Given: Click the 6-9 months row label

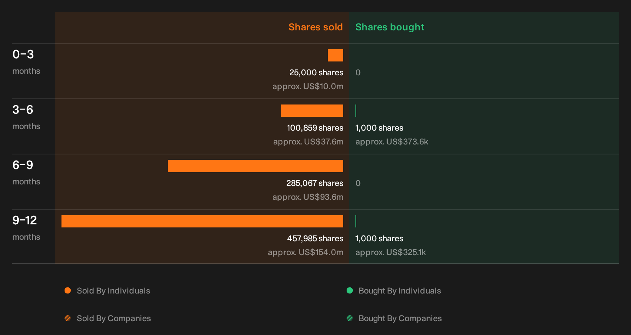Looking at the screenshot, I should point(26,172).
